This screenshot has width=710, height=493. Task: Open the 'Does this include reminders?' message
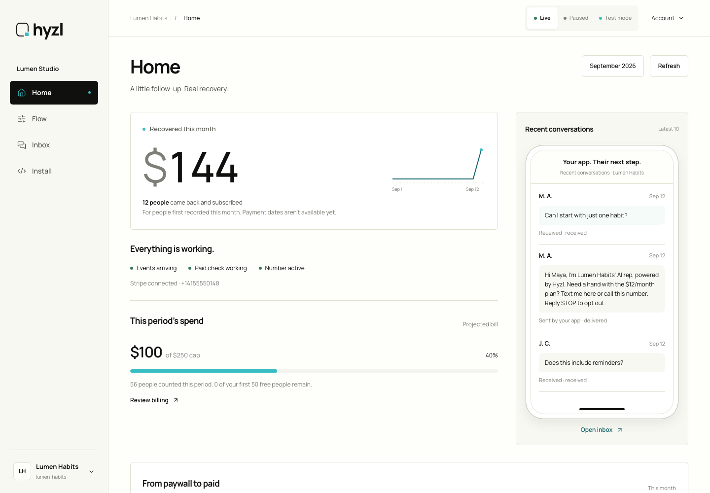click(602, 363)
